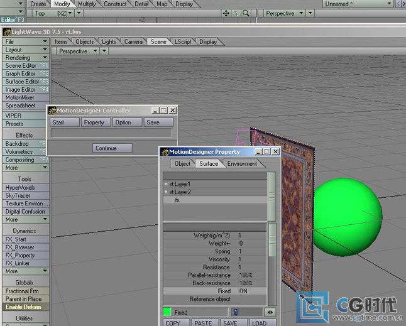
Task: Select the Viscosity parameter row
Action: point(215,259)
